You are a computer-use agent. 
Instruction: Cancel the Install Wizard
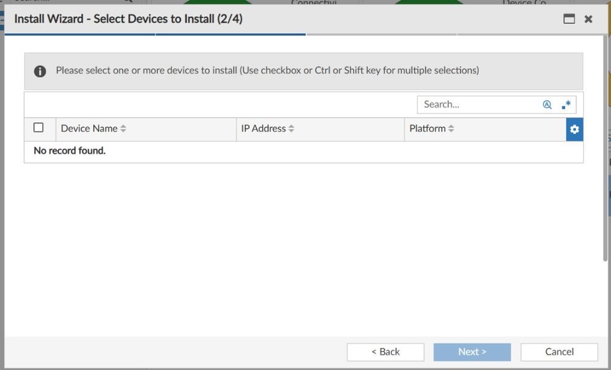(559, 352)
